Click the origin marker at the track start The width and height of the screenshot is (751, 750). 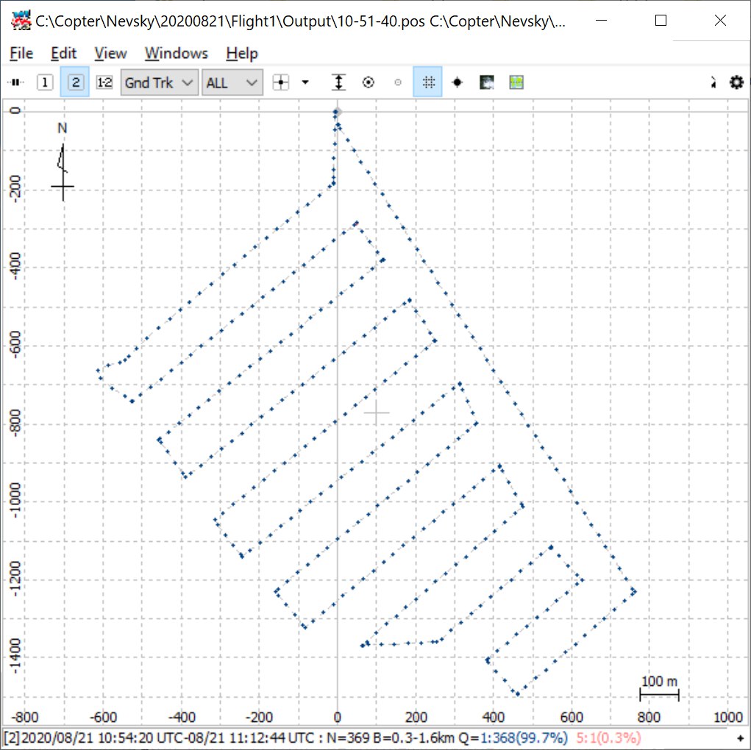coord(337,112)
